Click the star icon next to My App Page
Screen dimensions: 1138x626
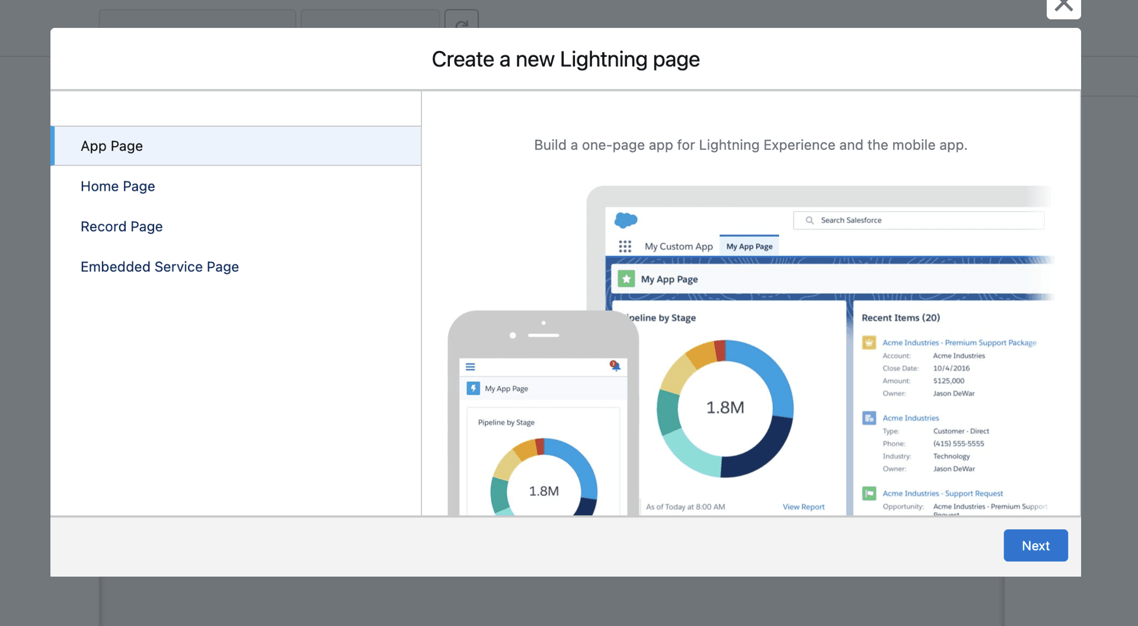pyautogui.click(x=626, y=279)
